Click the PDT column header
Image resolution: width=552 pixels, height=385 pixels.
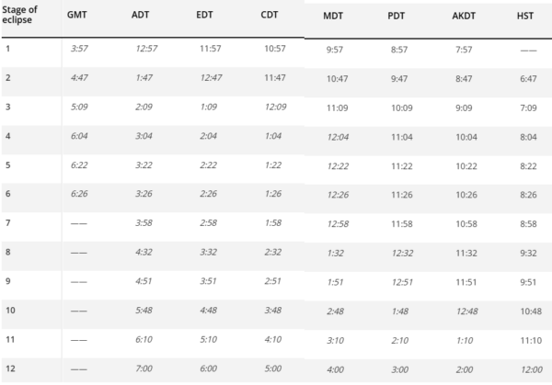pyautogui.click(x=399, y=18)
